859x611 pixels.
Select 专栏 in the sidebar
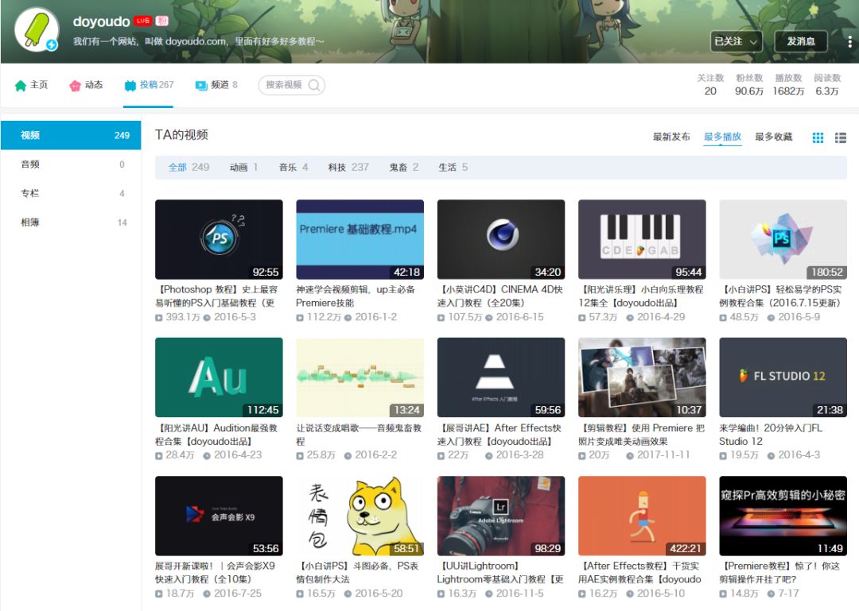point(71,193)
